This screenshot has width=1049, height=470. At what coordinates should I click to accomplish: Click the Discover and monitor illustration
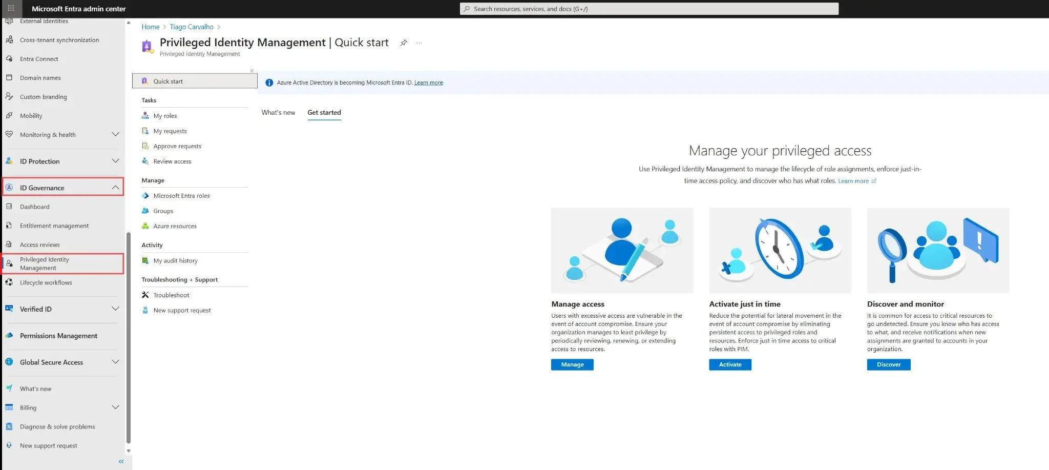tap(938, 250)
